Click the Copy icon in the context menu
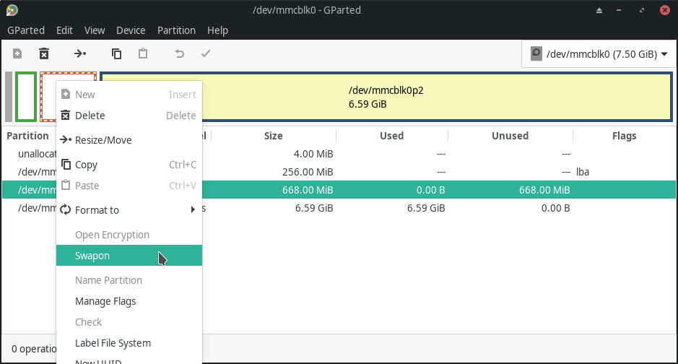The height and width of the screenshot is (364, 678). click(66, 164)
